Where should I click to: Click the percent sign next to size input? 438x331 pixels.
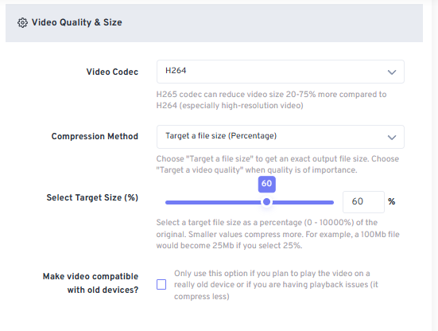click(x=391, y=201)
